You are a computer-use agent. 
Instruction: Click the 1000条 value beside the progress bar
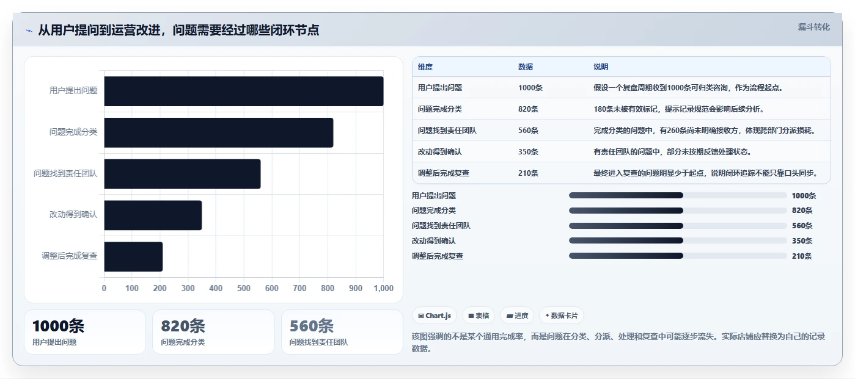804,196
